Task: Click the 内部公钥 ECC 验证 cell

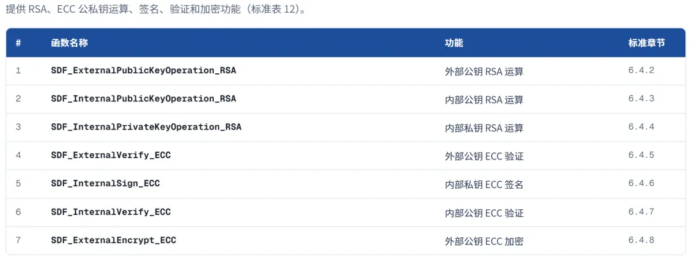Action: point(484,213)
